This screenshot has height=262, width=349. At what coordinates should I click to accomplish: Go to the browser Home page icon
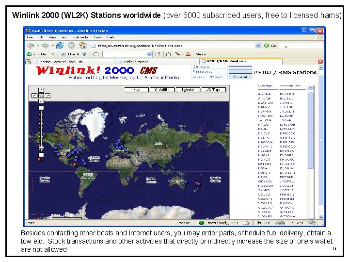[83, 46]
